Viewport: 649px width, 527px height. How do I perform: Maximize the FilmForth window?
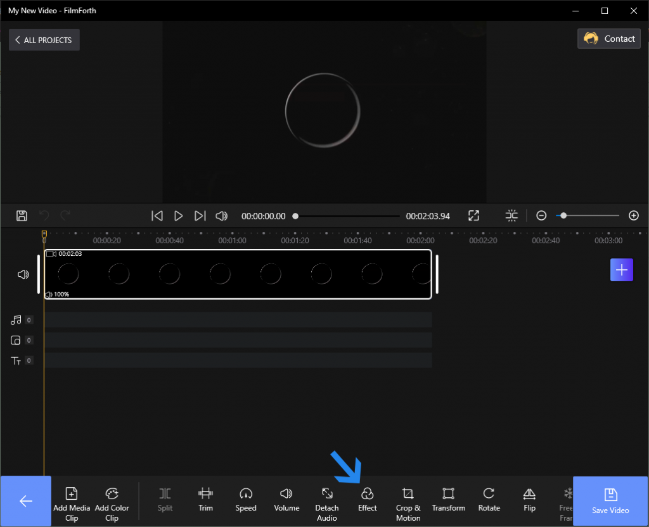604,11
